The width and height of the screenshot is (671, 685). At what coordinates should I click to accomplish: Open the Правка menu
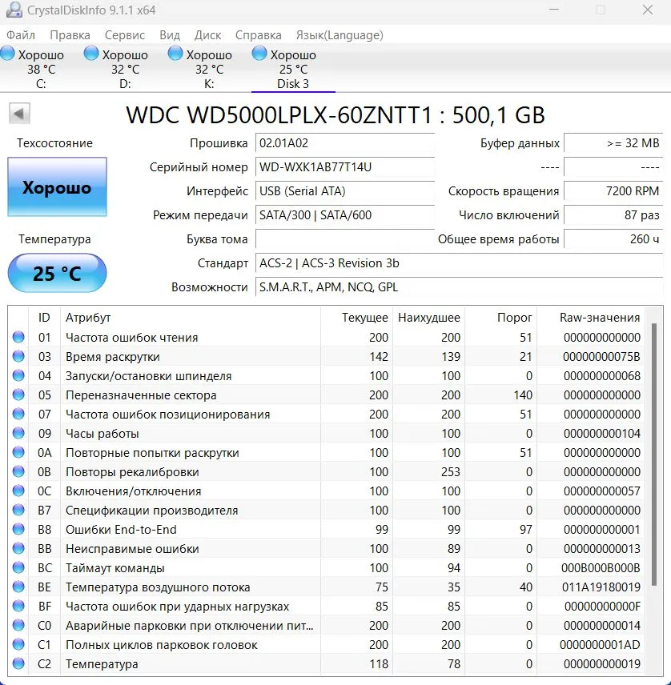point(70,35)
